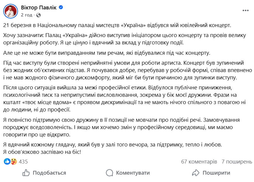Click the globe public audience icon
254x182 pixels.
point(38,15)
